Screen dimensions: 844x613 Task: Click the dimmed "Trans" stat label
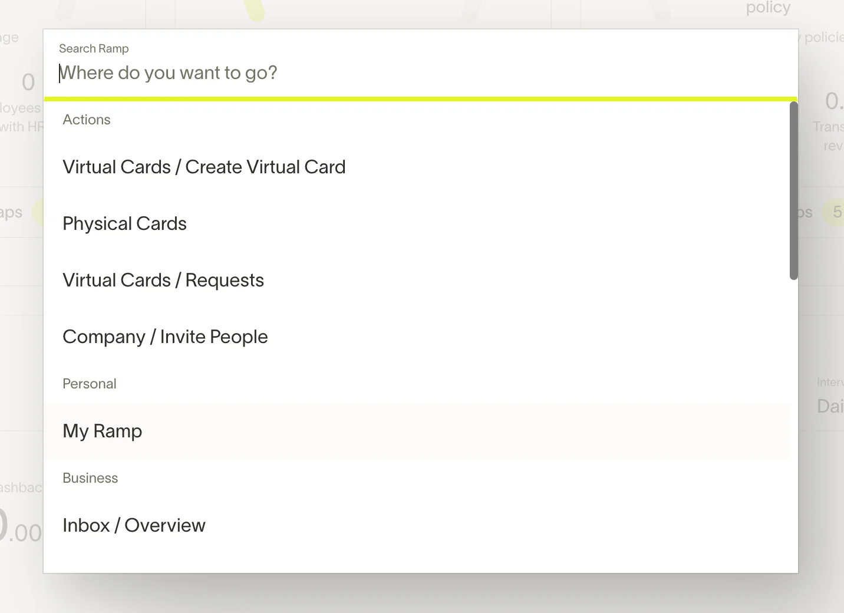click(x=827, y=127)
